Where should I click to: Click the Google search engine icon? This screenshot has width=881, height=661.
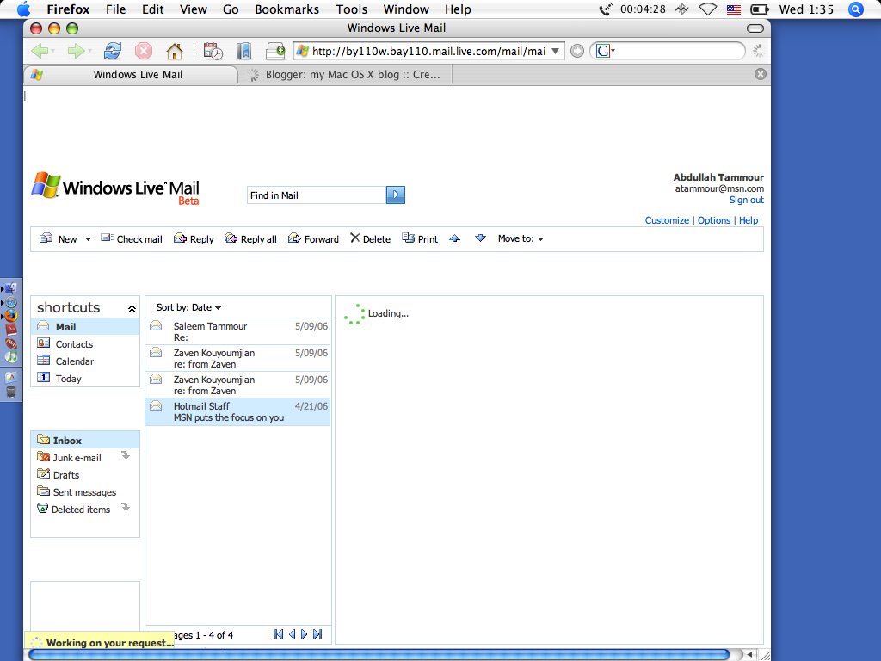click(x=603, y=51)
